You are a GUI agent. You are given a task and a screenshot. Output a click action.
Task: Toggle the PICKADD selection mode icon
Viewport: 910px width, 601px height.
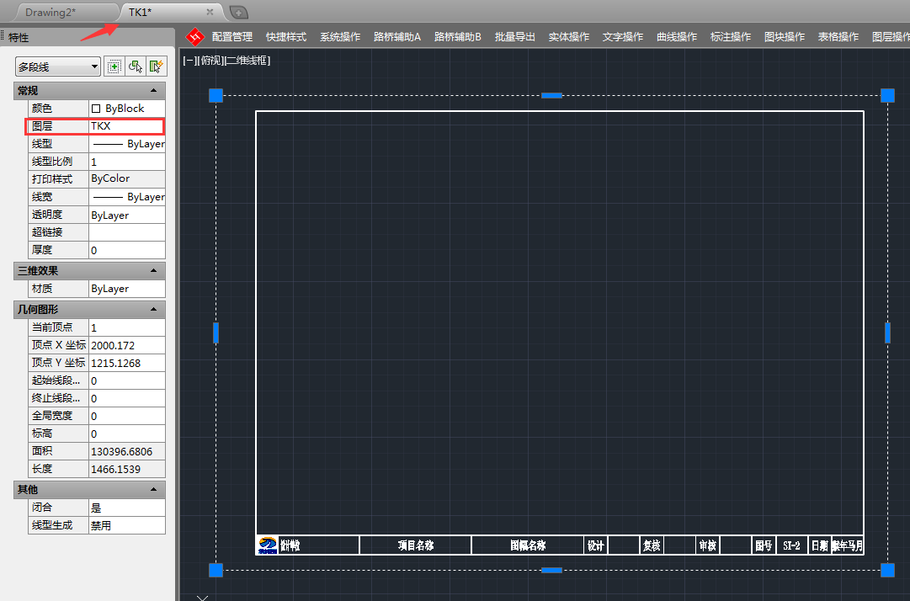[x=114, y=66]
